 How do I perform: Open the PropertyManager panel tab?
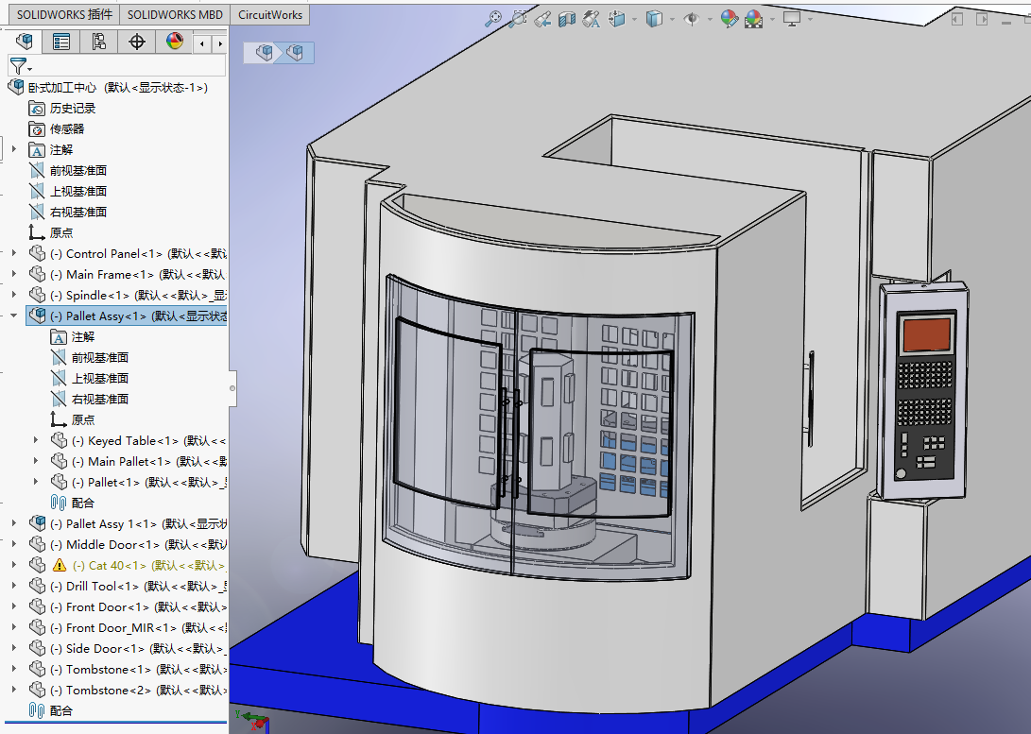(x=61, y=41)
